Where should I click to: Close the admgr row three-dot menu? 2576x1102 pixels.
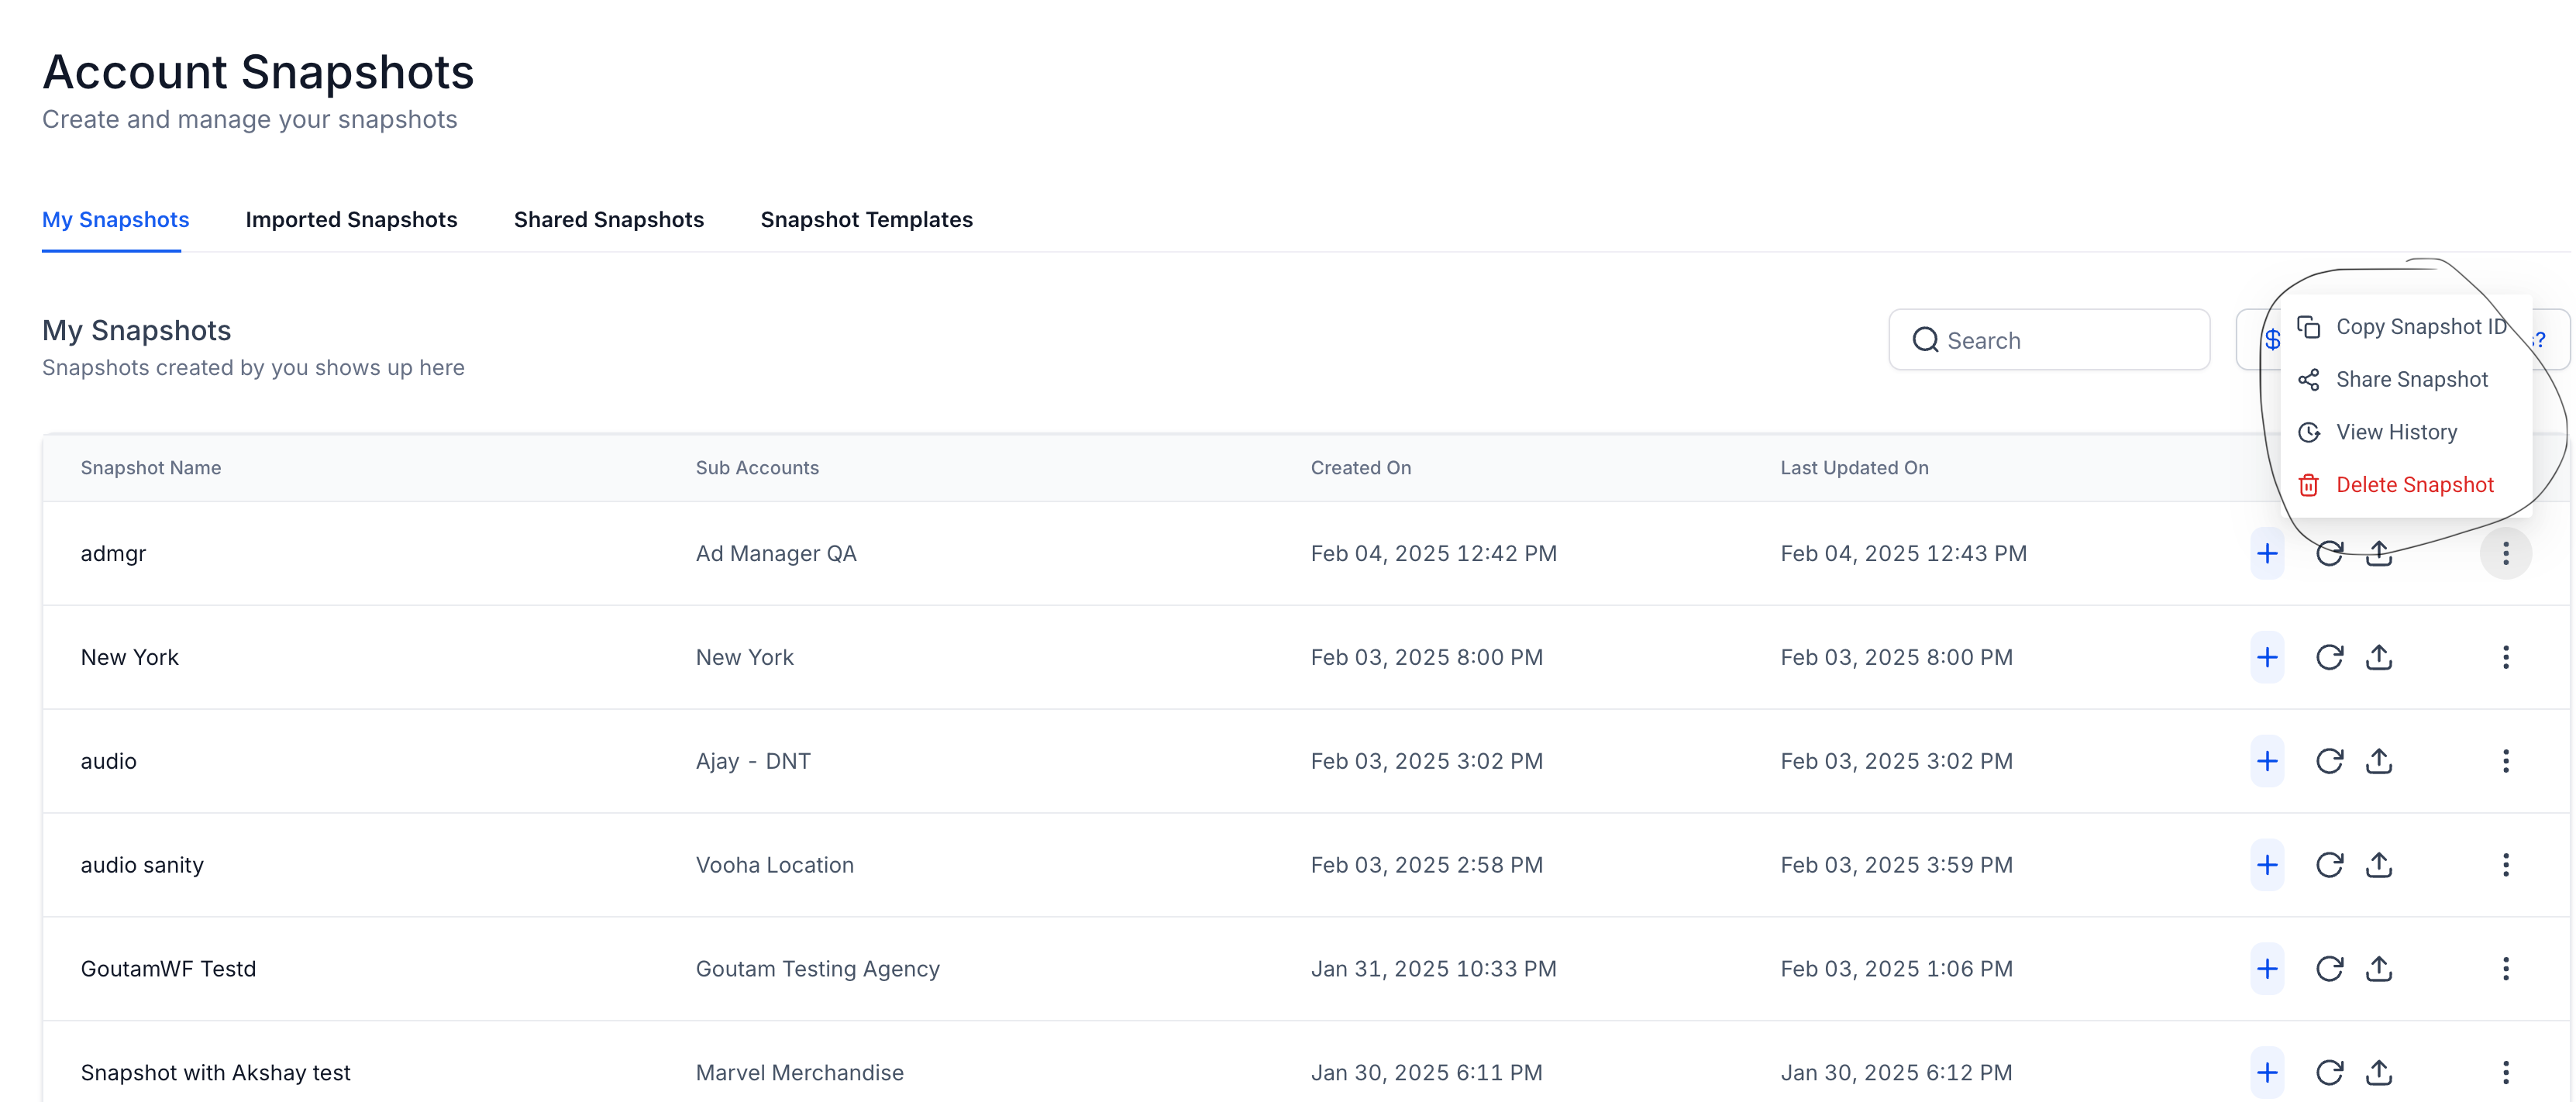pos(2505,553)
